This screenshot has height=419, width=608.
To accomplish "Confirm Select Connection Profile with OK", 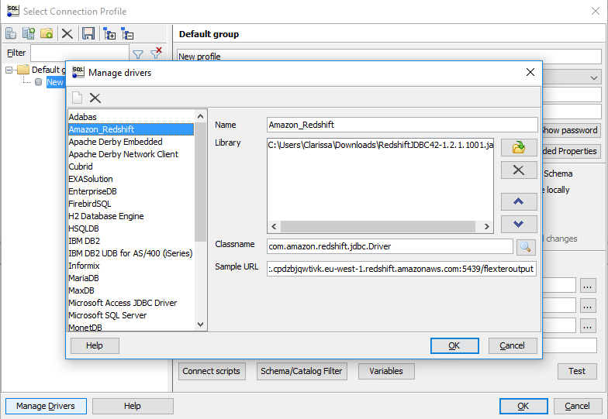I will pyautogui.click(x=523, y=406).
